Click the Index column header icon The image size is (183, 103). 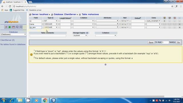[x=170, y=18]
